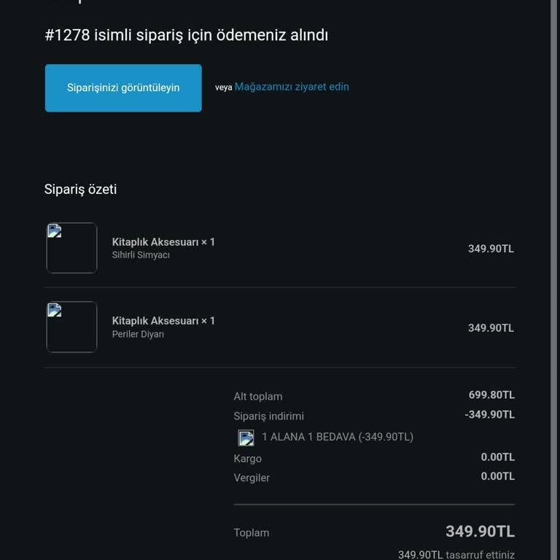Click the Kargo label
560x560 pixels.
(x=247, y=459)
